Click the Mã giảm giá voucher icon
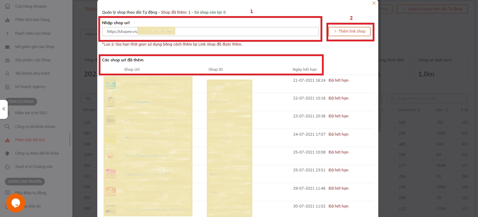The image size is (478, 217). [x=7, y=47]
